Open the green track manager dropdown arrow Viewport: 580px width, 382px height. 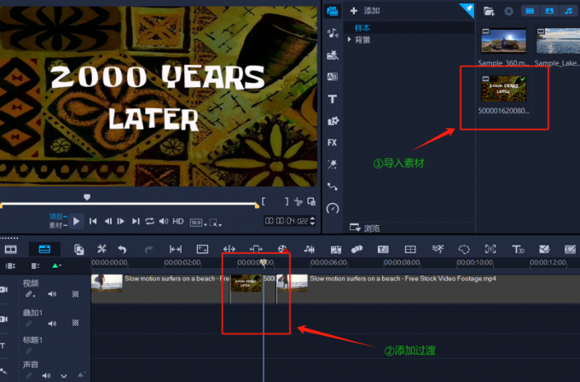57,266
